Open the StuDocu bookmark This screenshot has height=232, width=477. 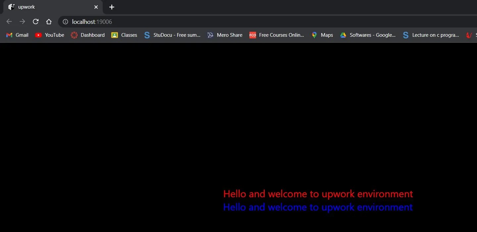coord(172,35)
